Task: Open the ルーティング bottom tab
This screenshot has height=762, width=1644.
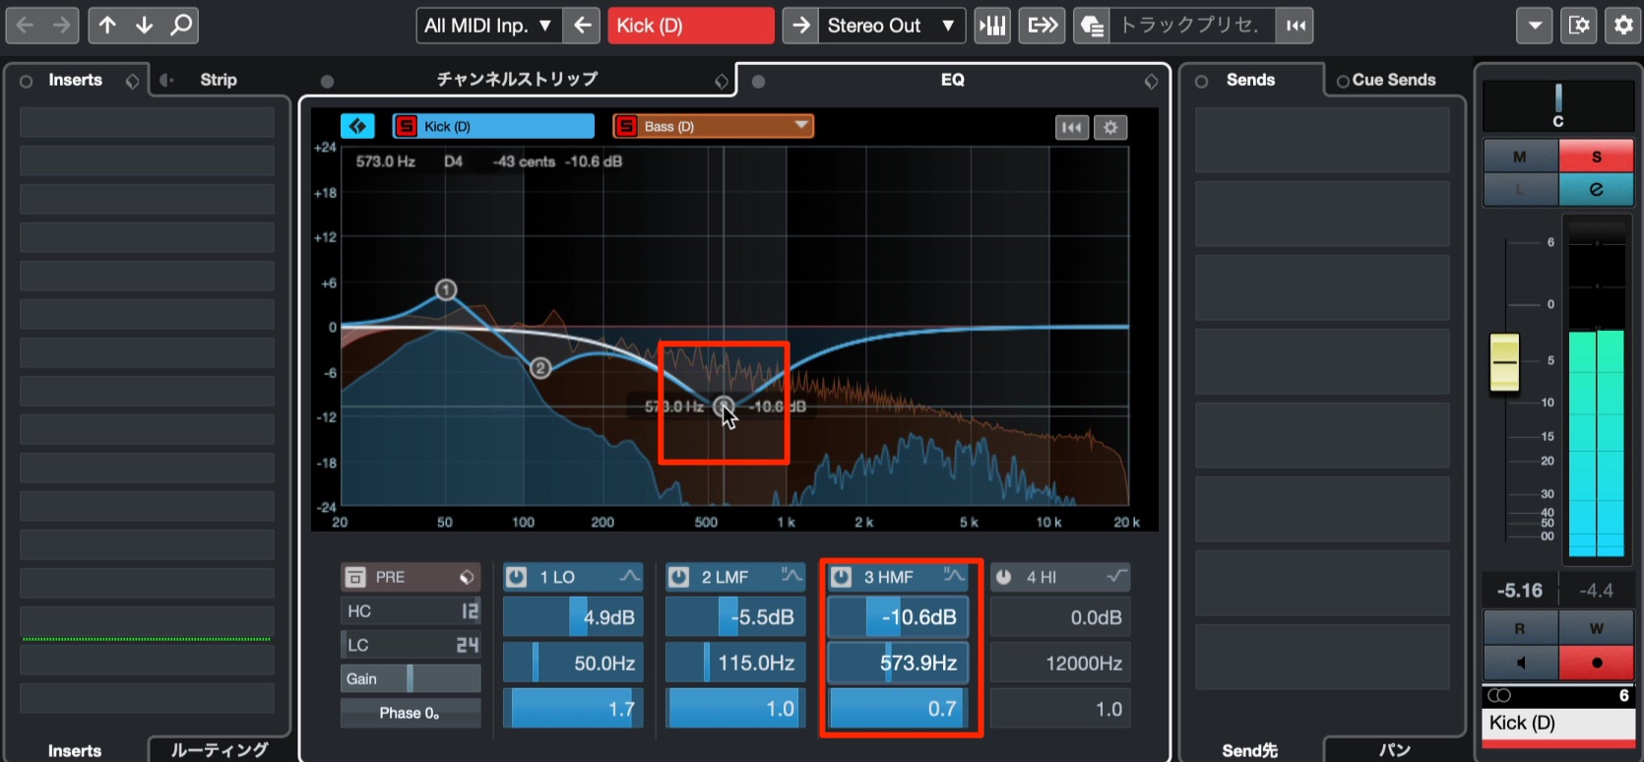Action: tap(220, 749)
